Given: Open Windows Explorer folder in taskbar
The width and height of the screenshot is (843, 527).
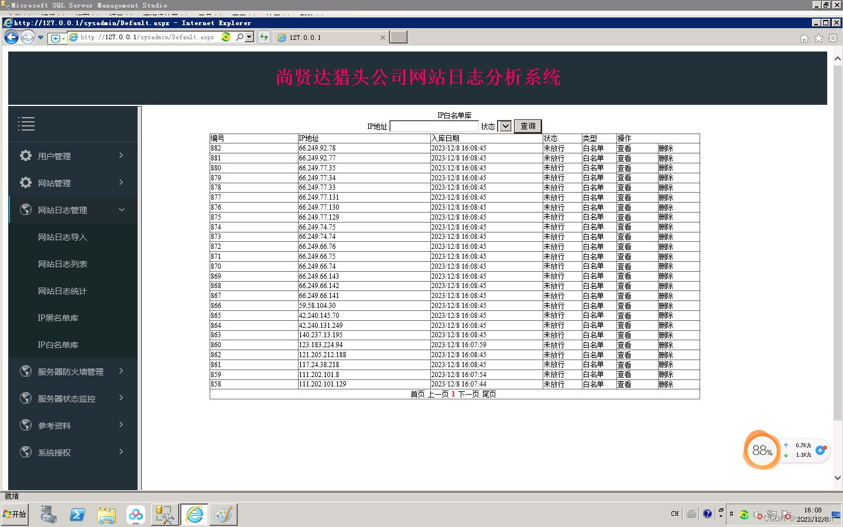Looking at the screenshot, I should pos(107,515).
